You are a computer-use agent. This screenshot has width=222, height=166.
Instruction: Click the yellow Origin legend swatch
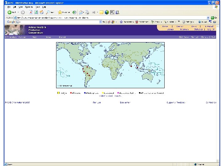58,93
